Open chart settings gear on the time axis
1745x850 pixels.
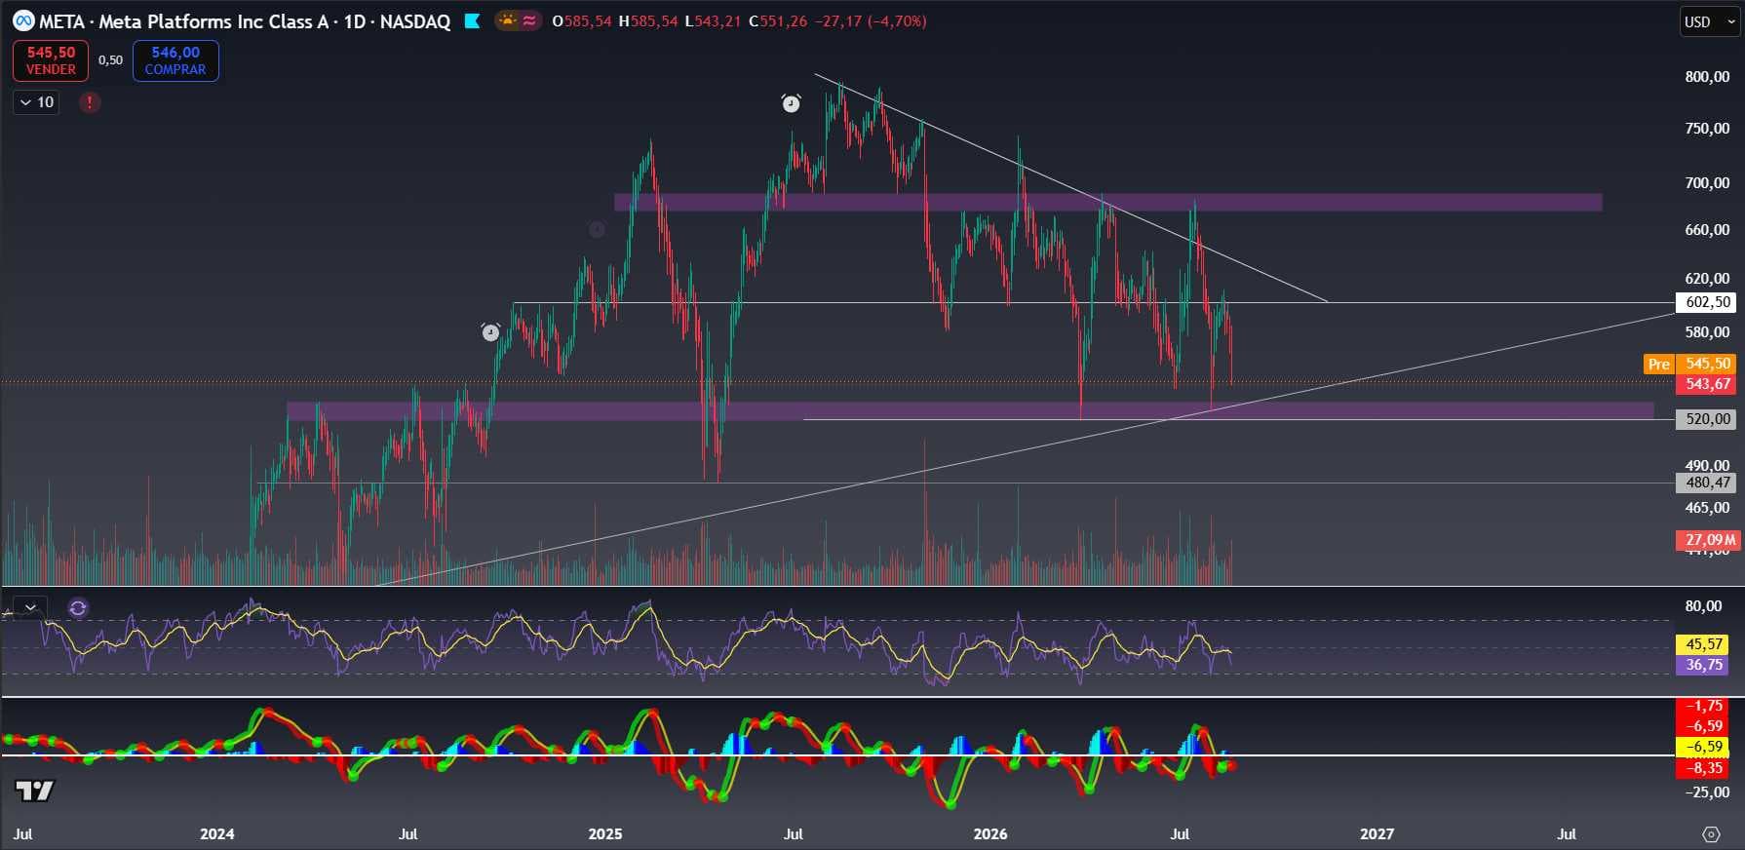tap(1711, 834)
